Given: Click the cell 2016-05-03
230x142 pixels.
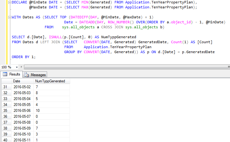Looking at the screenshot, I should tap(22, 93).
